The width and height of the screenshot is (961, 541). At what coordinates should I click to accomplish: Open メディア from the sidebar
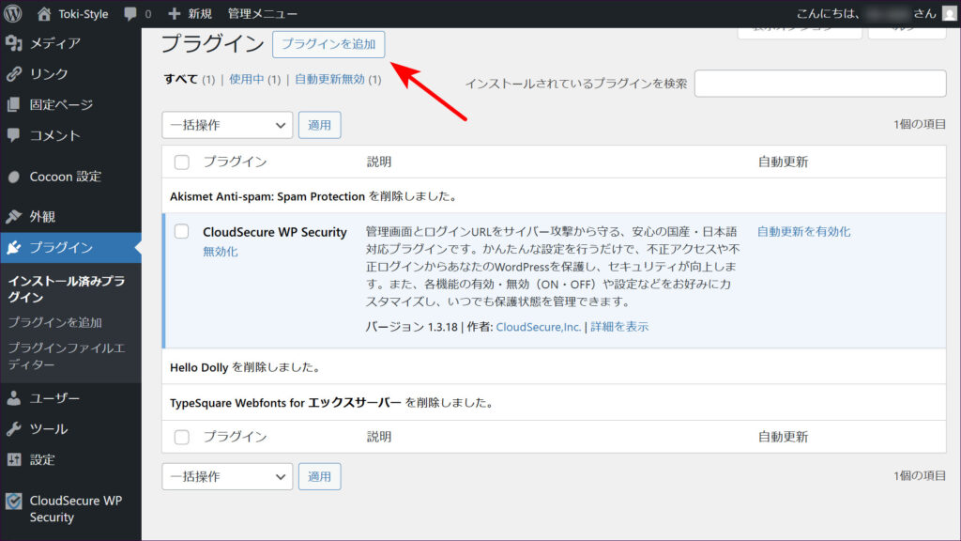coord(54,43)
